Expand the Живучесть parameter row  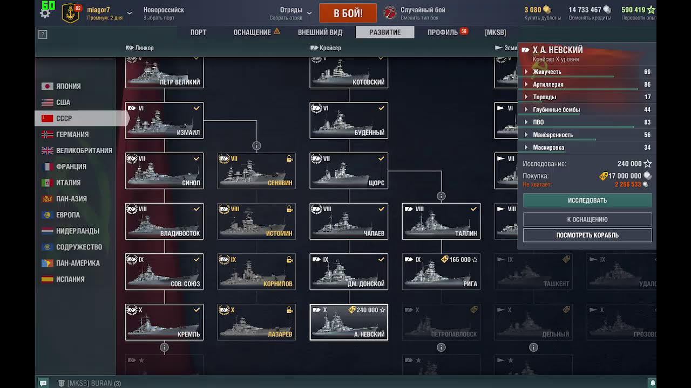coord(586,72)
